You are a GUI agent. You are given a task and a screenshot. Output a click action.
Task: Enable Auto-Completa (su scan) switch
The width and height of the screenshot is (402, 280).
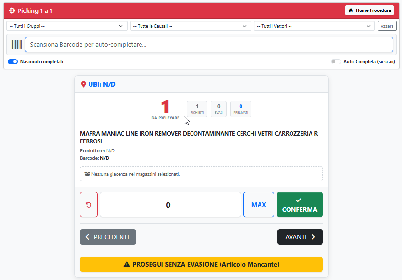point(336,62)
